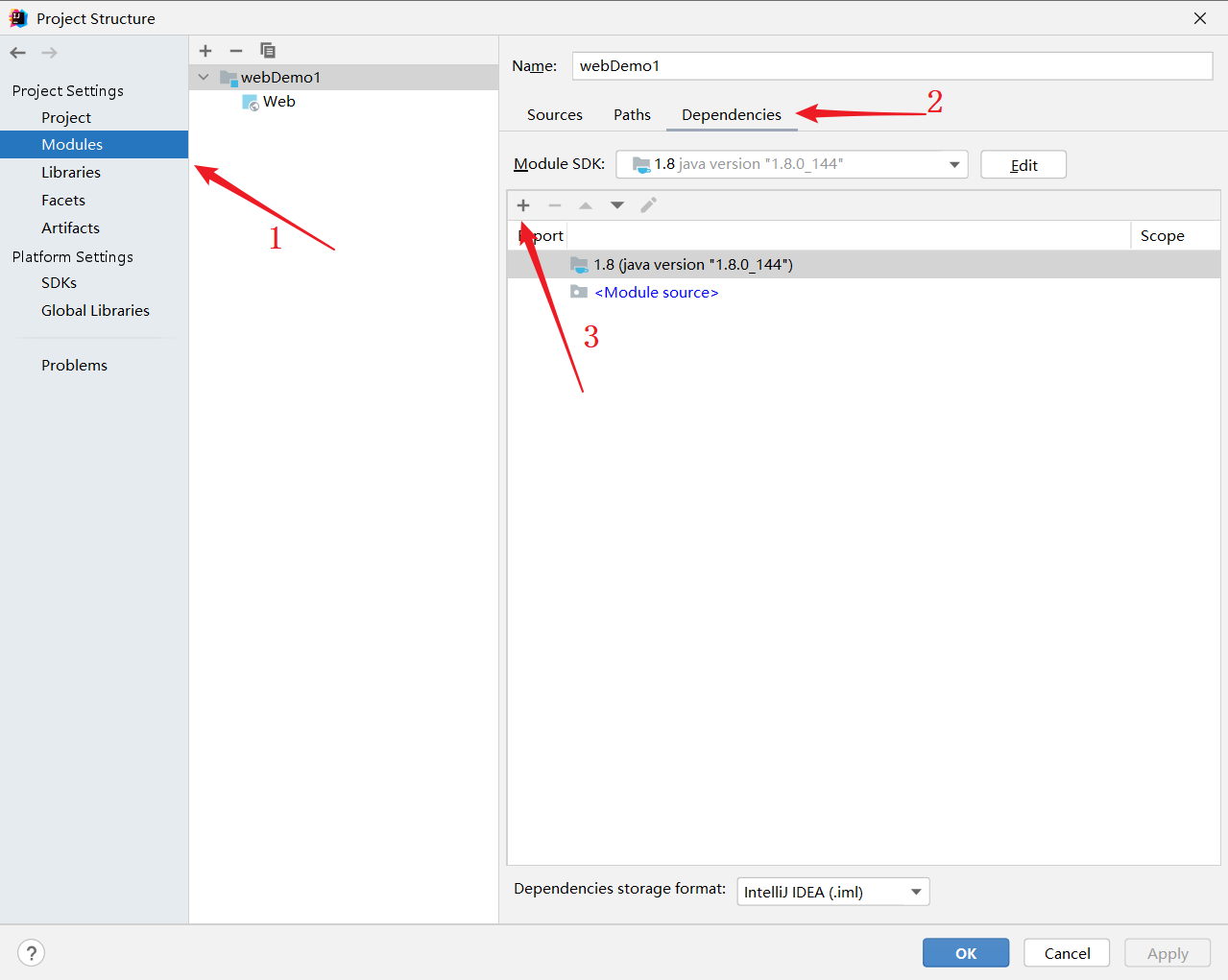Click the Apply button
This screenshot has height=980, width=1228.
pyautogui.click(x=1168, y=953)
